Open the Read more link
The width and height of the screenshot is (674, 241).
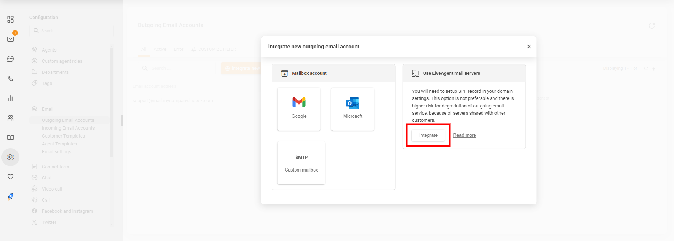point(464,135)
